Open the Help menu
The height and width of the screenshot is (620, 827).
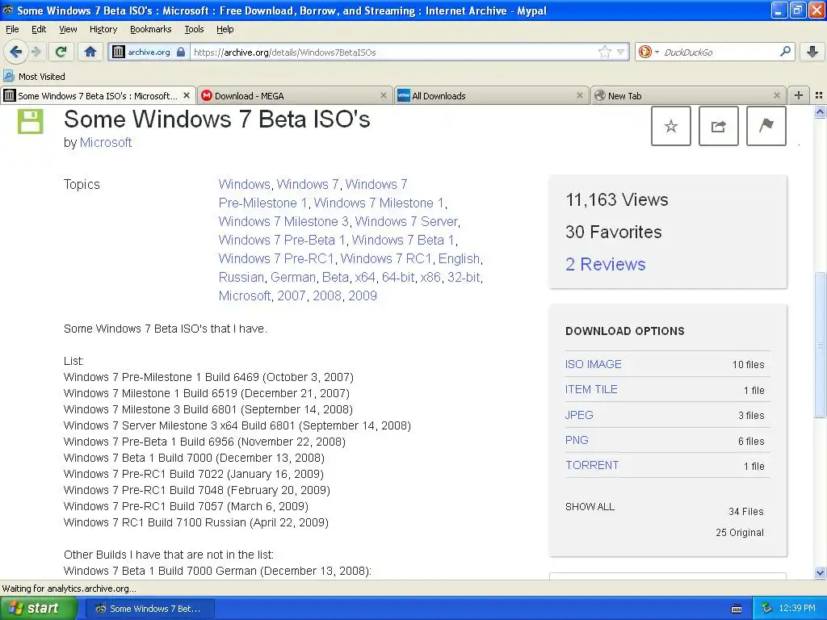coord(225,29)
